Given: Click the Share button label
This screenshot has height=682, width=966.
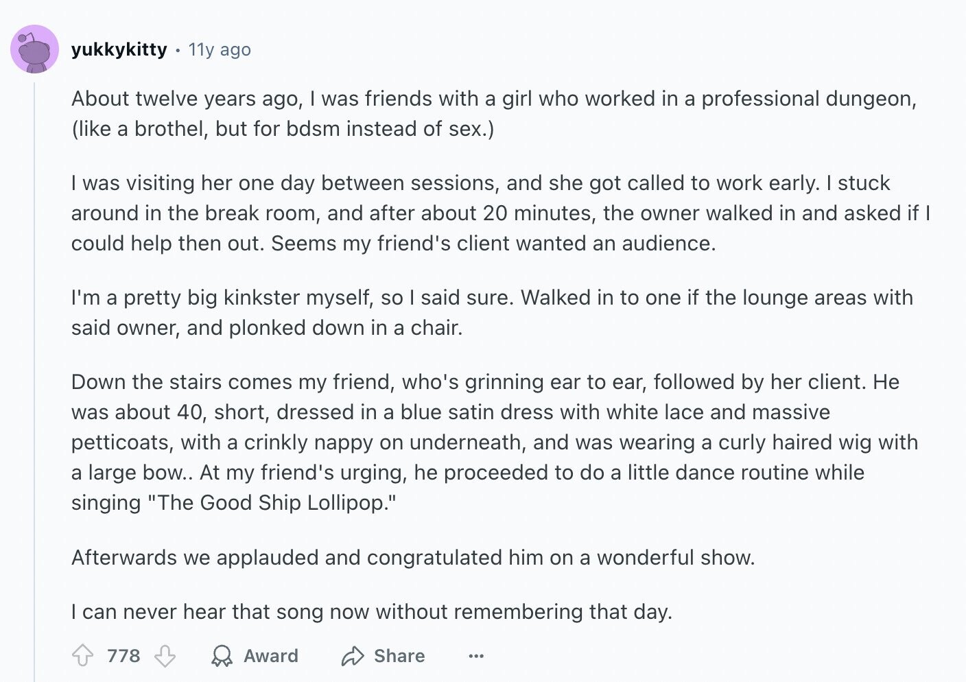Looking at the screenshot, I should click(x=399, y=656).
